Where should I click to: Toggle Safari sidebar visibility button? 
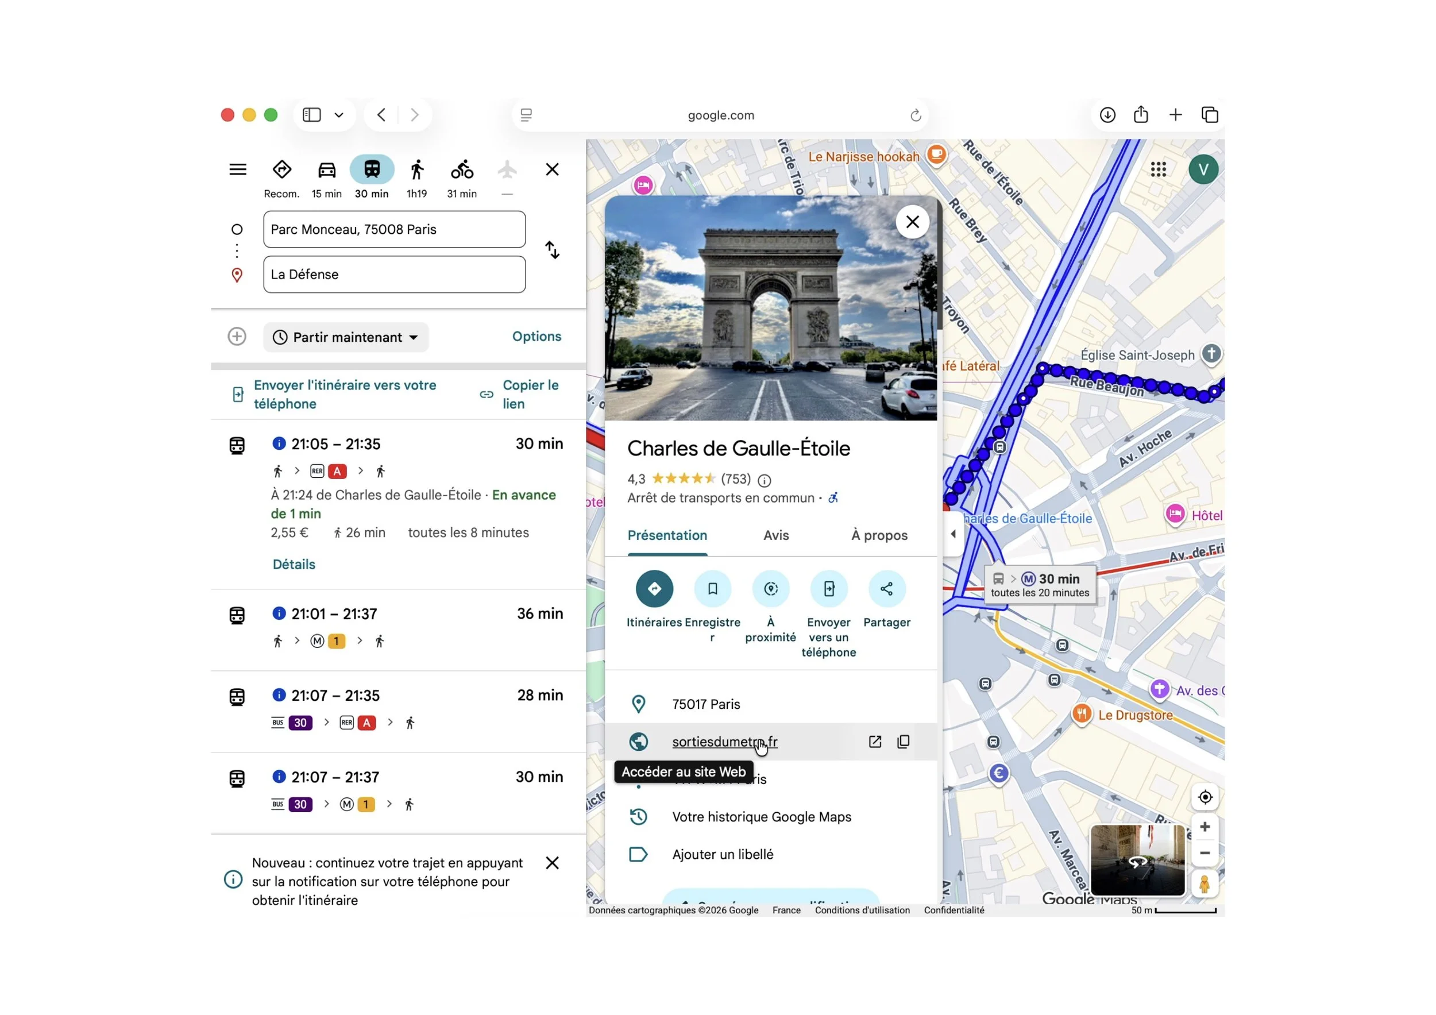coord(311,115)
